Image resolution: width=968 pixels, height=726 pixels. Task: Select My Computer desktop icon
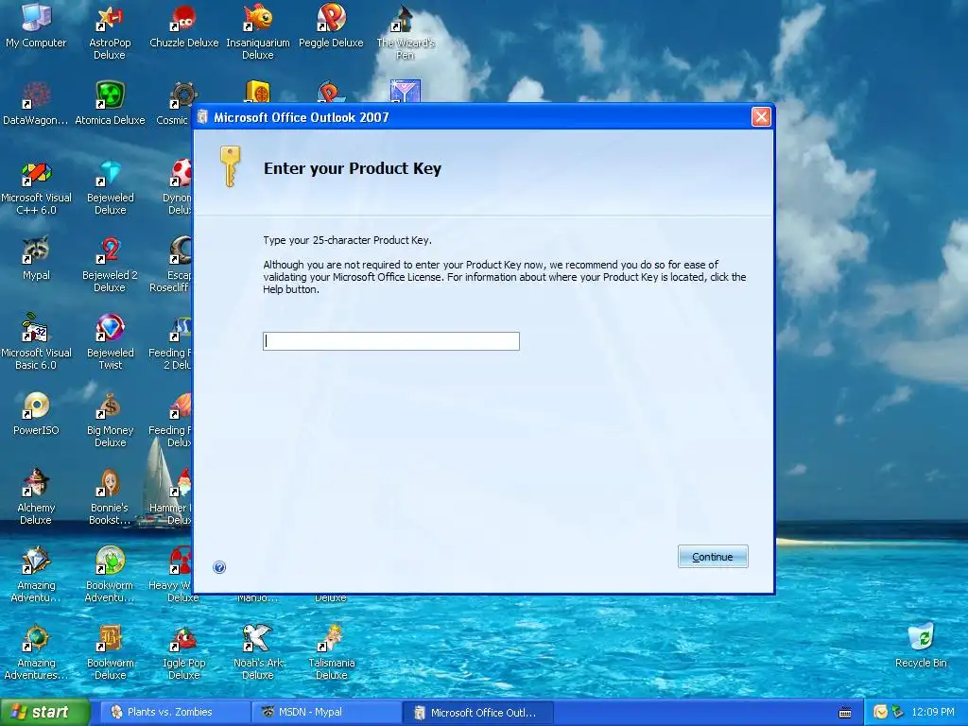(x=36, y=26)
